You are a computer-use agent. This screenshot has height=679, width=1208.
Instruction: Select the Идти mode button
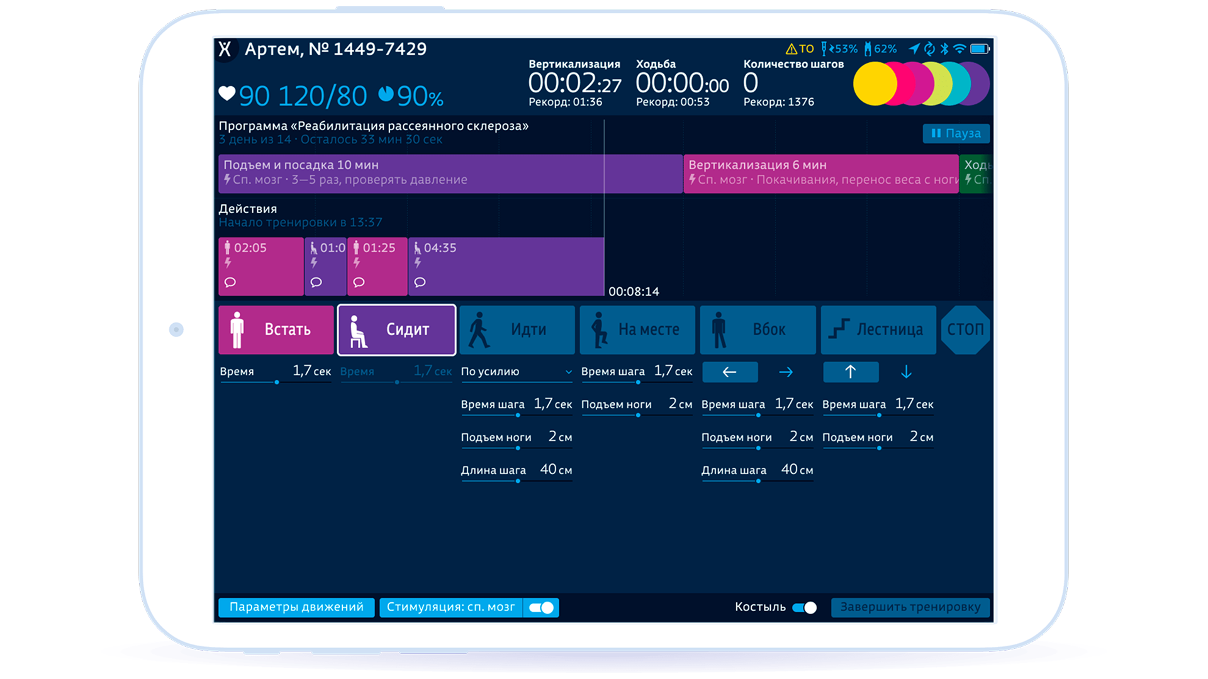pyautogui.click(x=517, y=329)
